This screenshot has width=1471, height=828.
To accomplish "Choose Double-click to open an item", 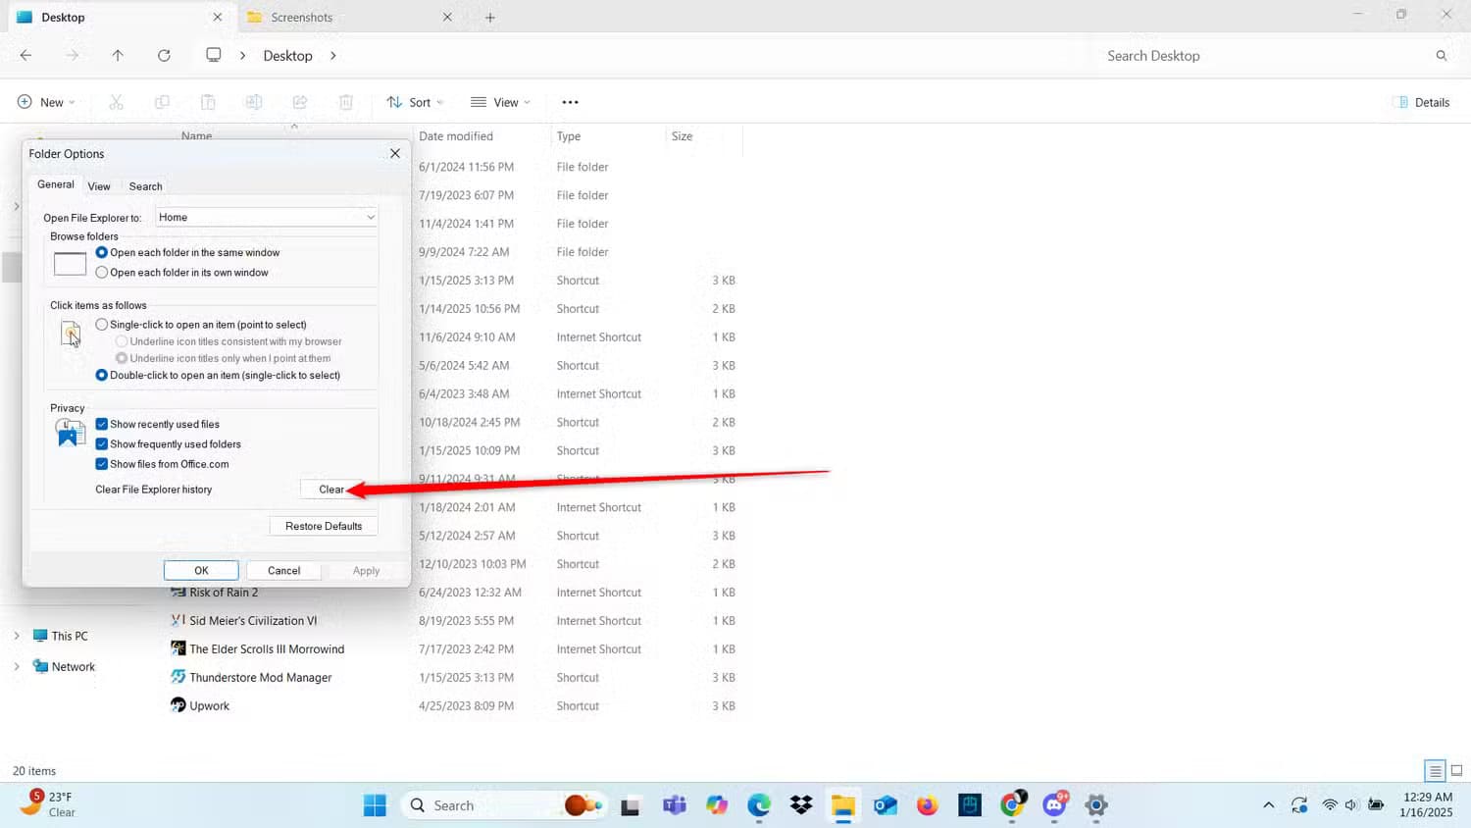I will 218,375.
